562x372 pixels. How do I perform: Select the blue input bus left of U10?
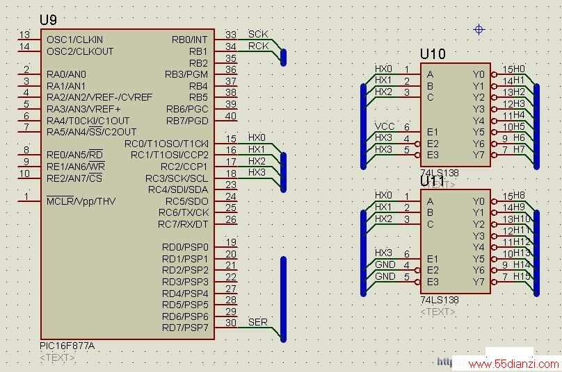[364, 126]
